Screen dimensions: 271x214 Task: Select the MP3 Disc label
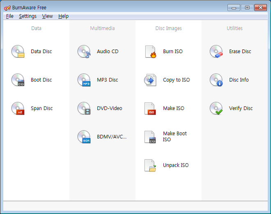108,80
